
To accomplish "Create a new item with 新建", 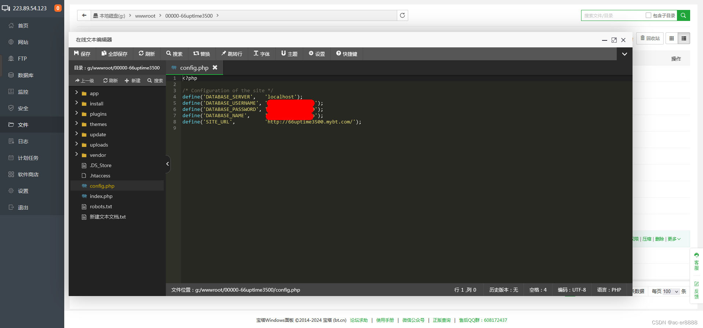I will coord(133,80).
